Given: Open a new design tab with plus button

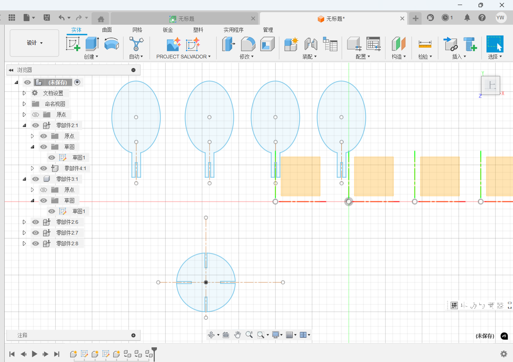Looking at the screenshot, I should pos(416,18).
